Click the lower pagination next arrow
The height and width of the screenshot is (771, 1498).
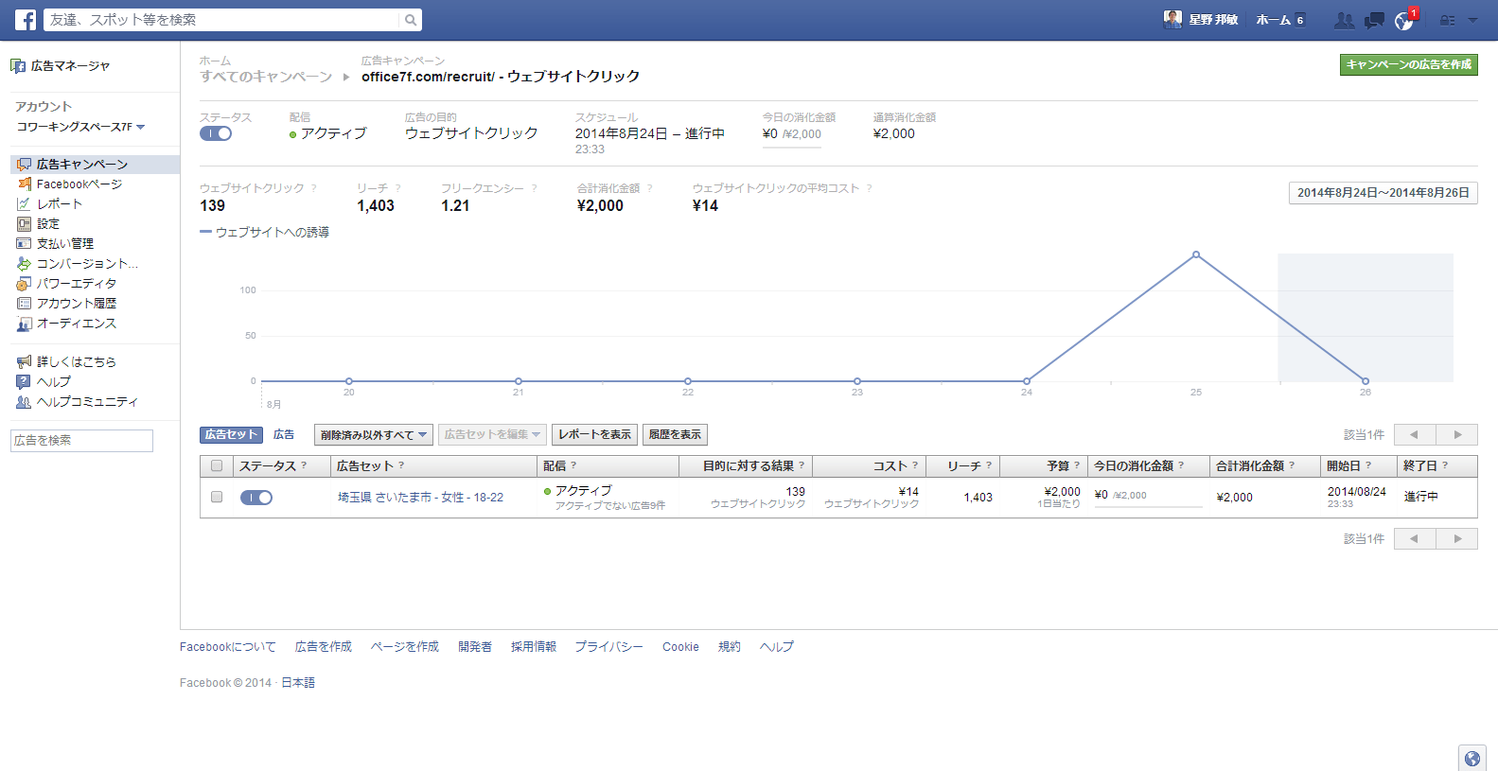tap(1457, 539)
